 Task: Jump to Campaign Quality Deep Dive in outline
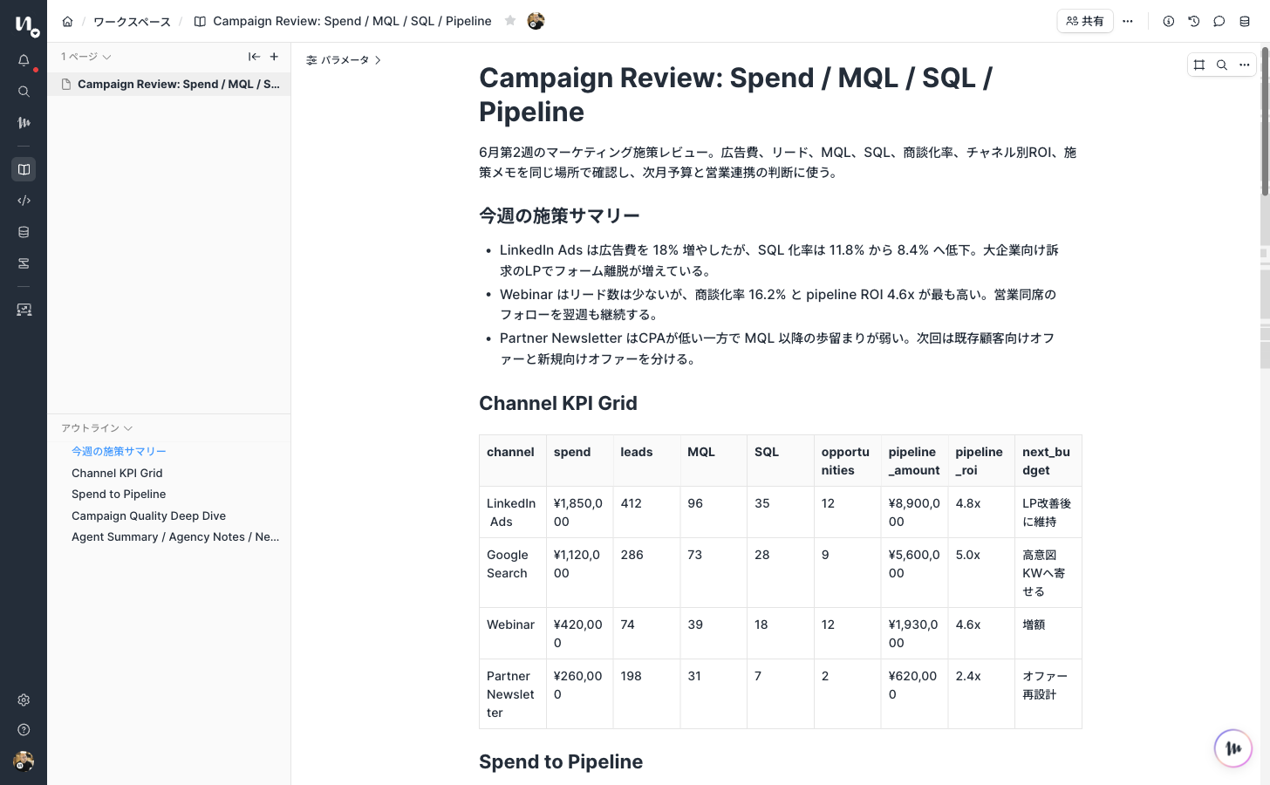click(x=148, y=515)
